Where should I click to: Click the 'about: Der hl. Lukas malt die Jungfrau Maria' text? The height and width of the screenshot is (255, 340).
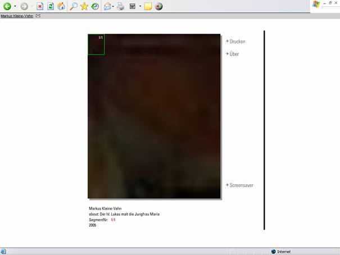coord(124,214)
